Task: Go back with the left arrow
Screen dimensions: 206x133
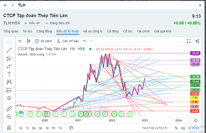Action: [5, 5]
